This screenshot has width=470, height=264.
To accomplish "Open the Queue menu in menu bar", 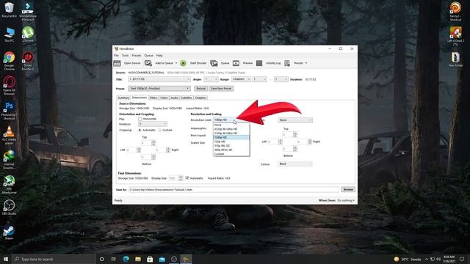I will pyautogui.click(x=148, y=56).
